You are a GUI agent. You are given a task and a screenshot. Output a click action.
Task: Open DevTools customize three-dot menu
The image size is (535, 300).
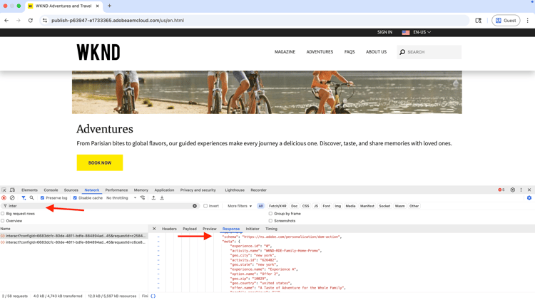coord(521,190)
